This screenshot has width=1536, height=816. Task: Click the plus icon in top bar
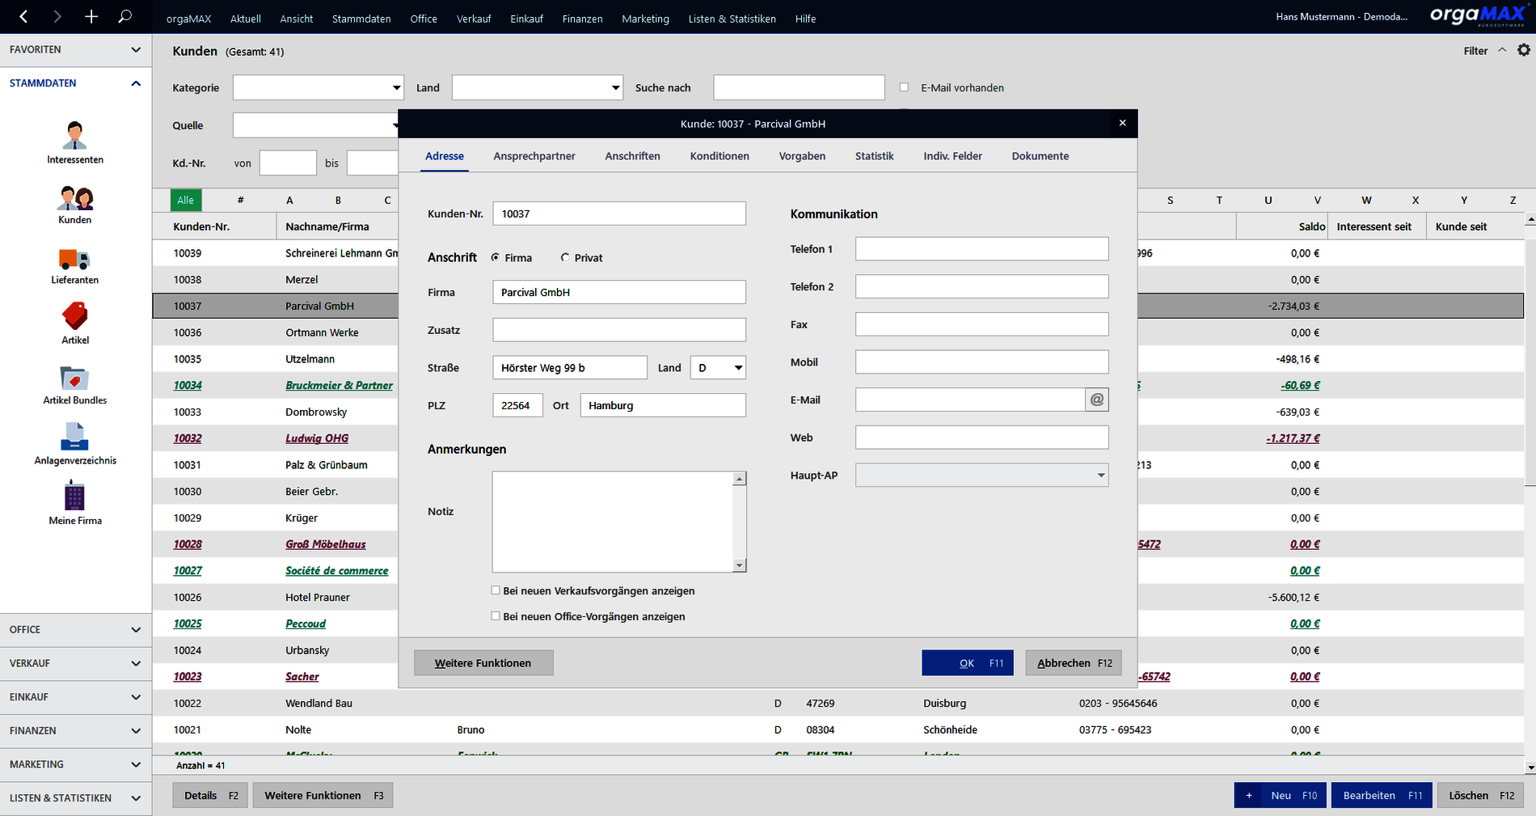point(91,16)
